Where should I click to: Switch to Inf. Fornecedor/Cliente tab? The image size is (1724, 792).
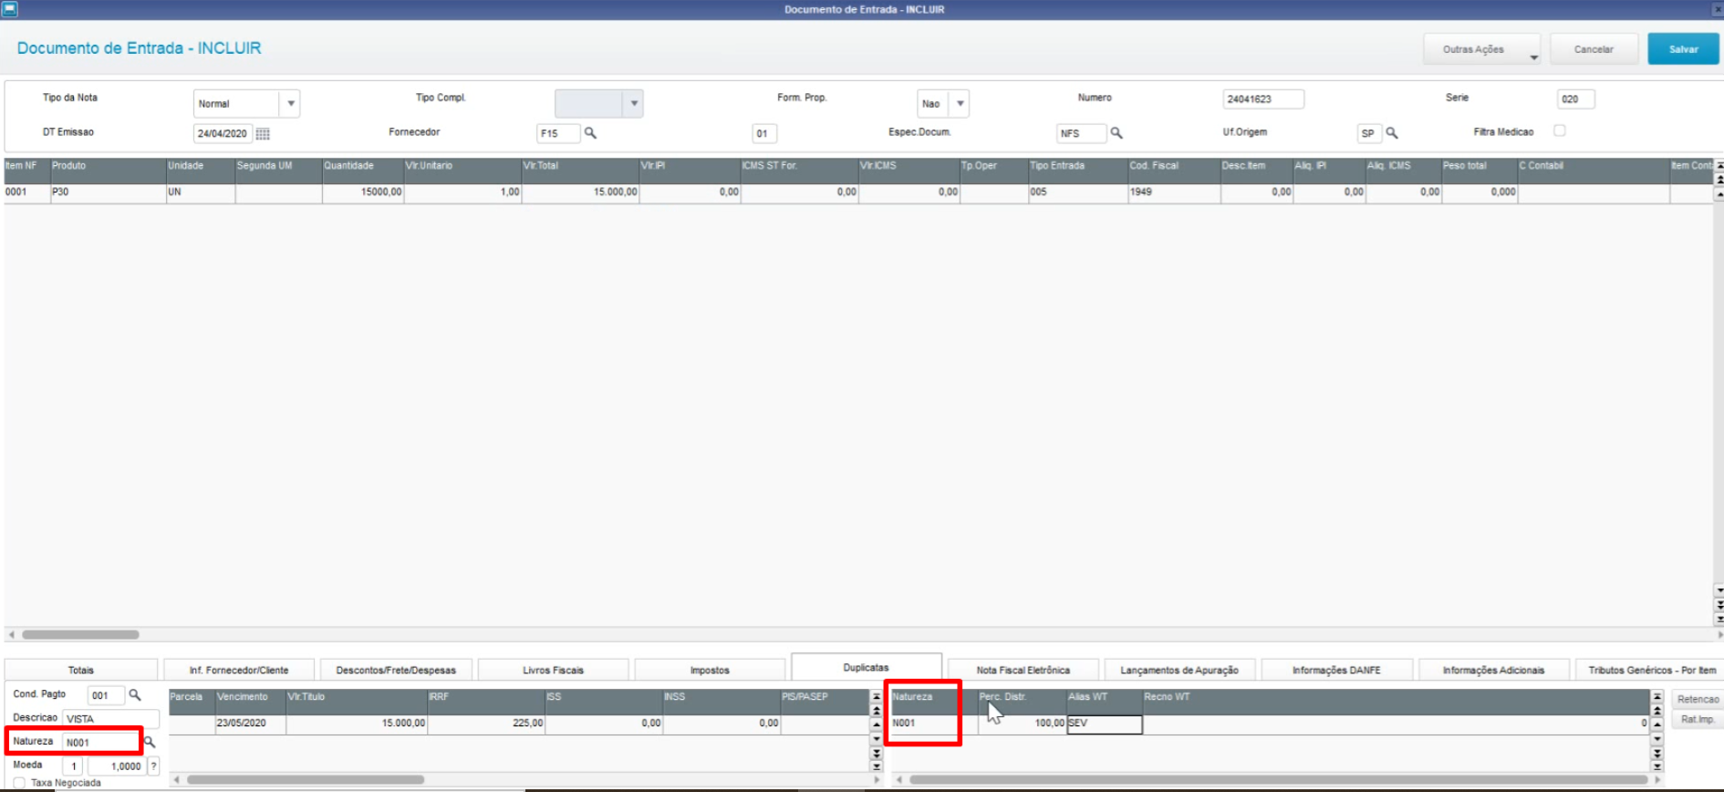point(239,670)
